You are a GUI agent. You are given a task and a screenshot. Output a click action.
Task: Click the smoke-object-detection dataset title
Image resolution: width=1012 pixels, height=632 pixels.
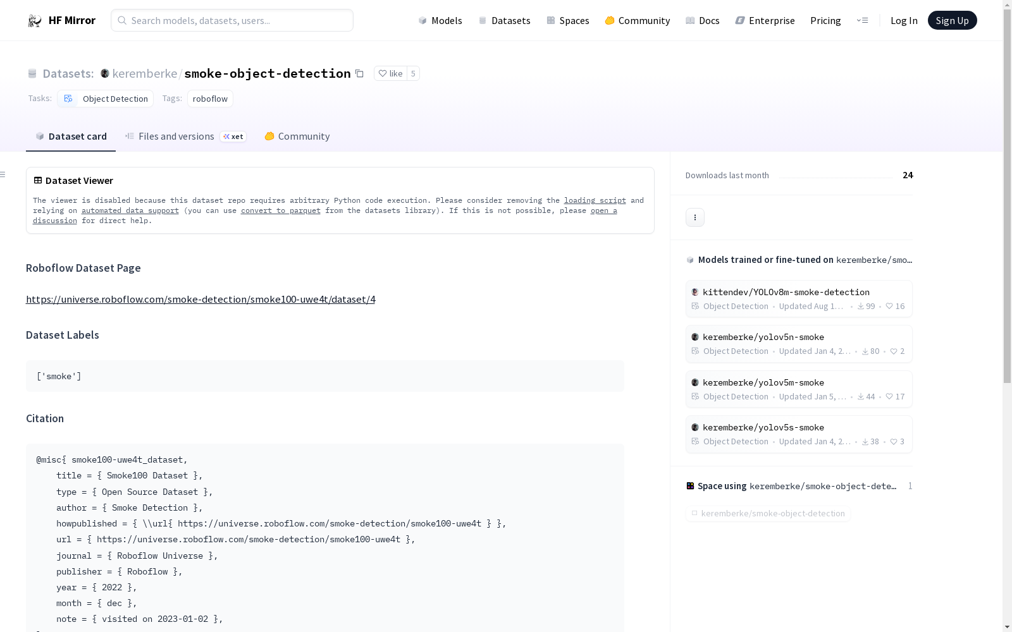pyautogui.click(x=268, y=73)
